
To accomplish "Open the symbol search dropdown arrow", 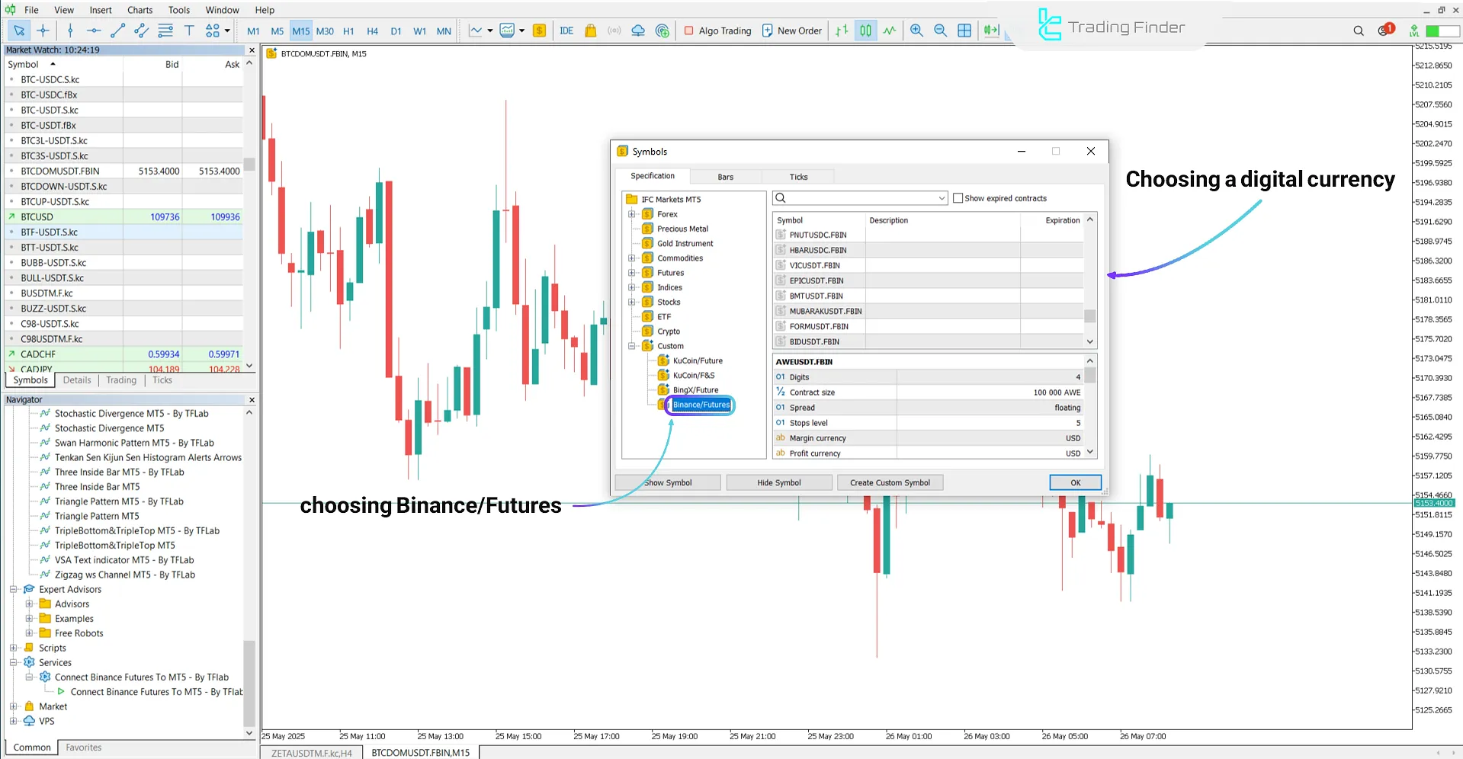I will (942, 198).
